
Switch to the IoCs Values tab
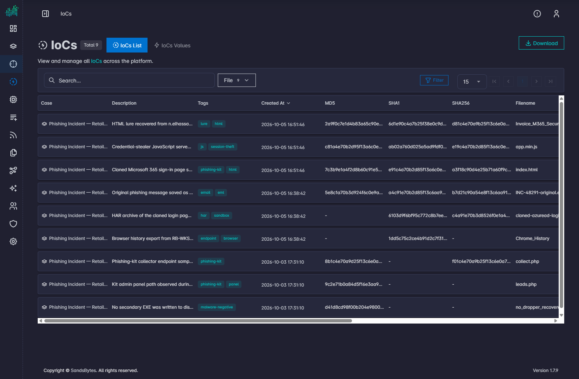[172, 45]
